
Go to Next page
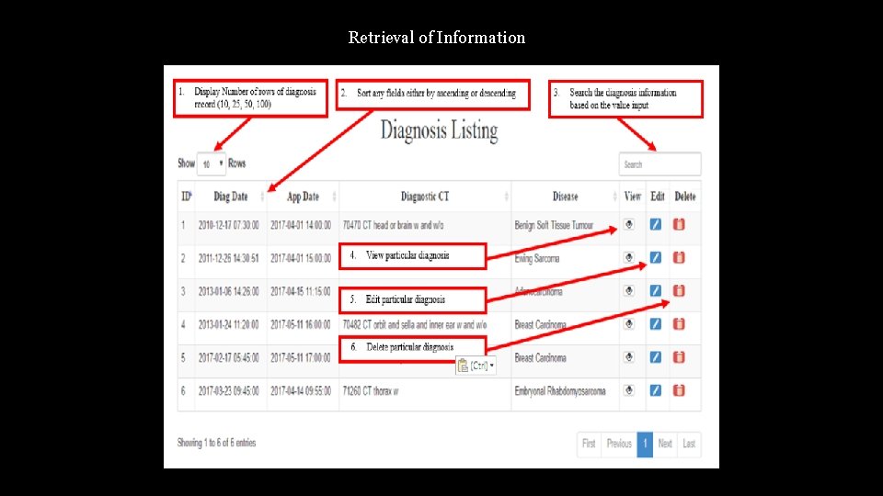[665, 444]
